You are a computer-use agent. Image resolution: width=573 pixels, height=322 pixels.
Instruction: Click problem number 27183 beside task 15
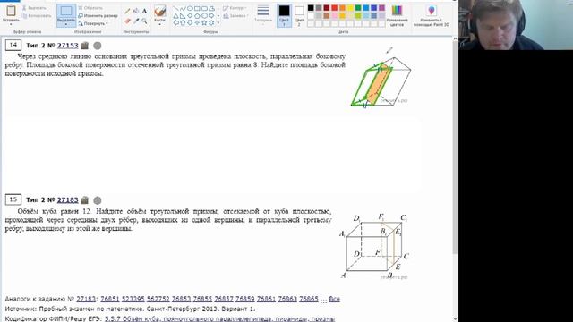pyautogui.click(x=68, y=200)
